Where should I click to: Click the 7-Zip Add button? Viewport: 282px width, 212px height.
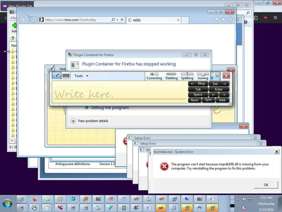(x=14, y=28)
